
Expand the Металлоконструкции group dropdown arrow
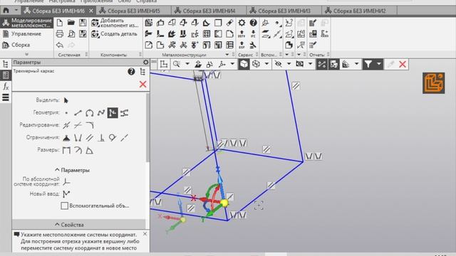(x=227, y=55)
